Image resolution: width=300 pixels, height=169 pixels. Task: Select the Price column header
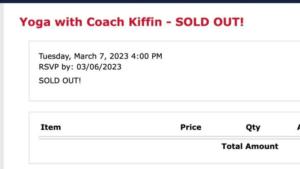(191, 127)
